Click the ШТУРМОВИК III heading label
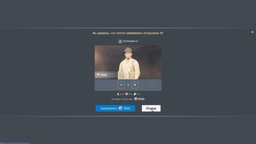Screen dimensions: 256x144 [130, 41]
